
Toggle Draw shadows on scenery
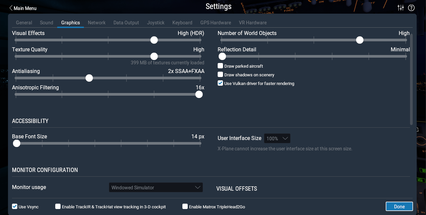point(220,75)
